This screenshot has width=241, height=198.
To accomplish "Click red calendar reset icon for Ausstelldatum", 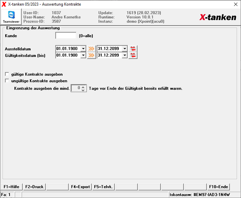I will (133, 49).
